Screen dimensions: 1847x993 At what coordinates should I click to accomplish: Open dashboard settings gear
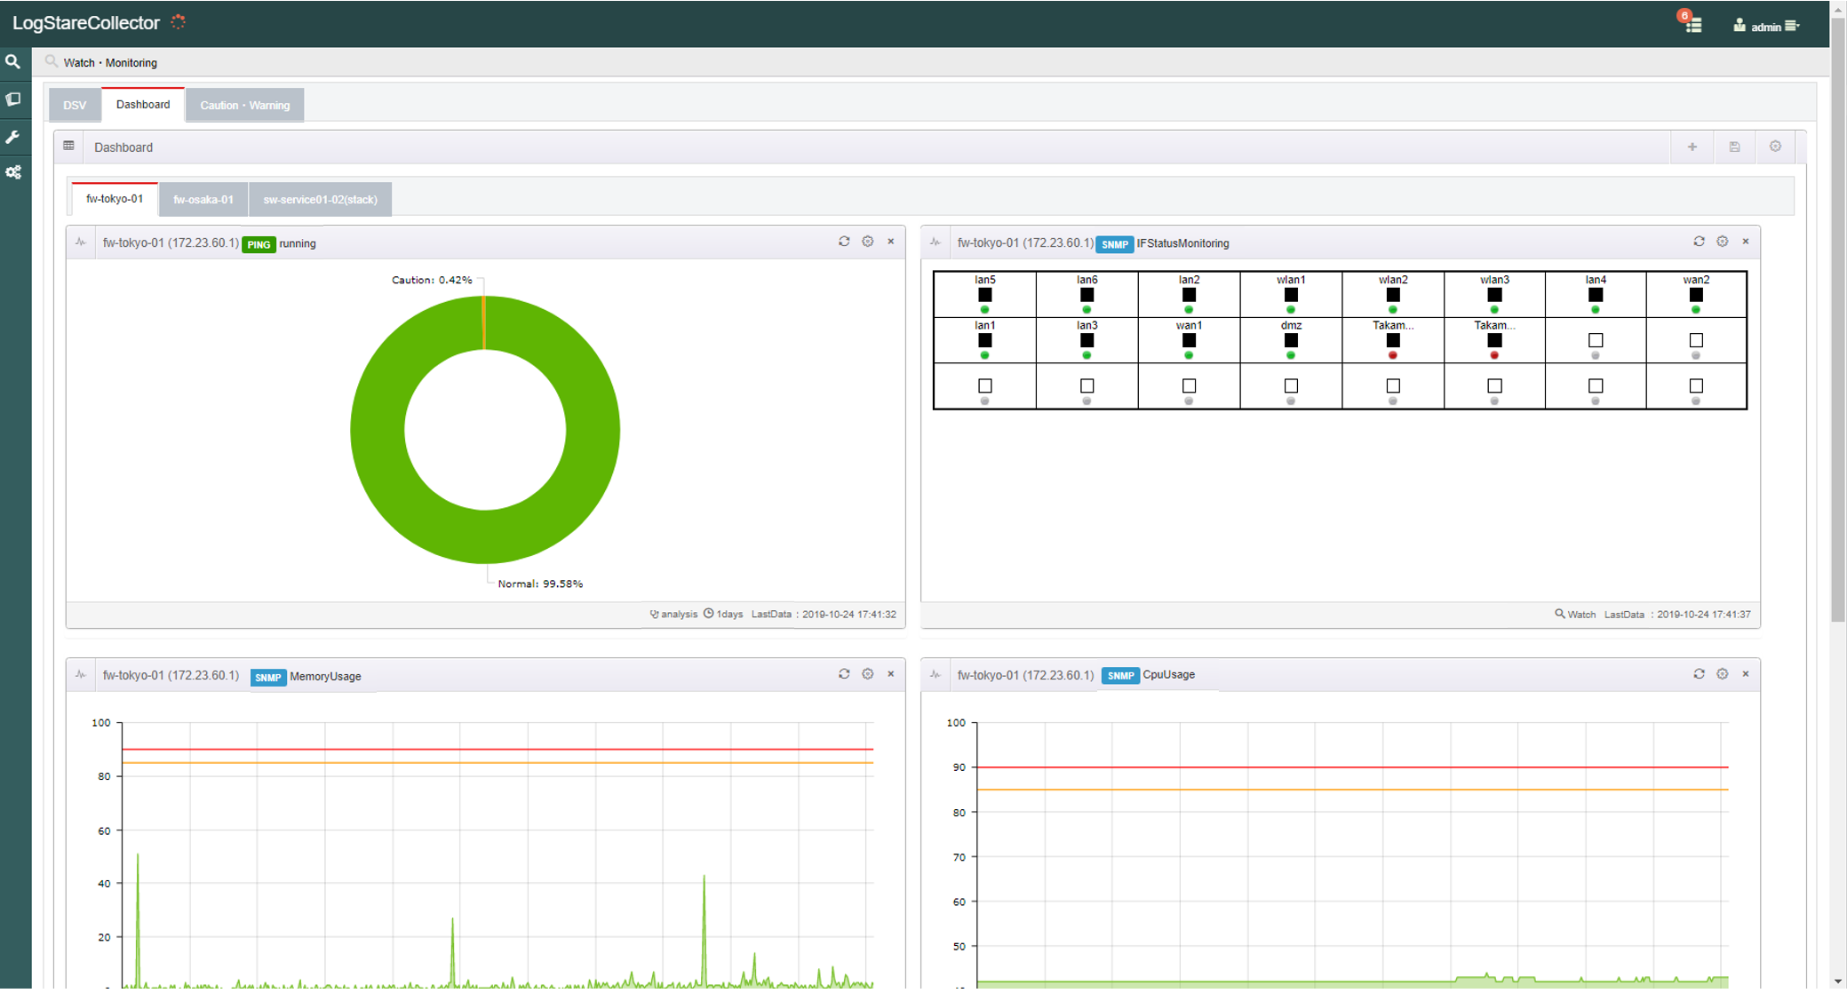pos(1775,147)
